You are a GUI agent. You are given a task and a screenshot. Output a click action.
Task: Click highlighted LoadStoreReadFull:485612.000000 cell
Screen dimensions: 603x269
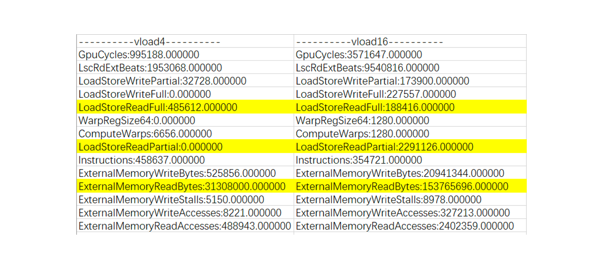coord(185,107)
